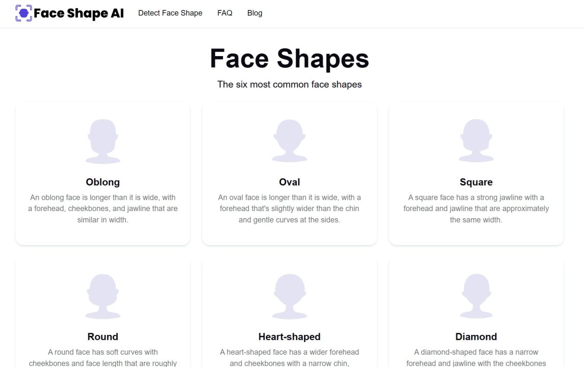
Task: Select the Heart-shaped face silhouette icon
Action: 289,294
